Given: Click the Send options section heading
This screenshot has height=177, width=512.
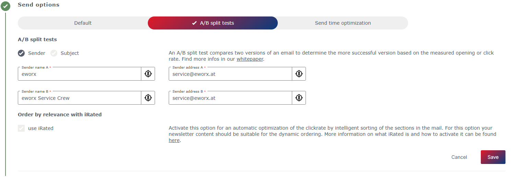Looking at the screenshot, I should coord(38,5).
